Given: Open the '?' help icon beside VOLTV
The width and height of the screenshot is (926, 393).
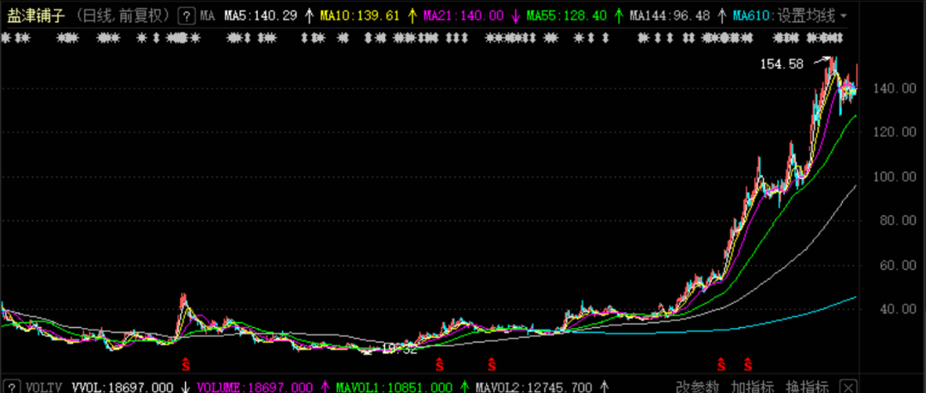Looking at the screenshot, I should tap(11, 387).
